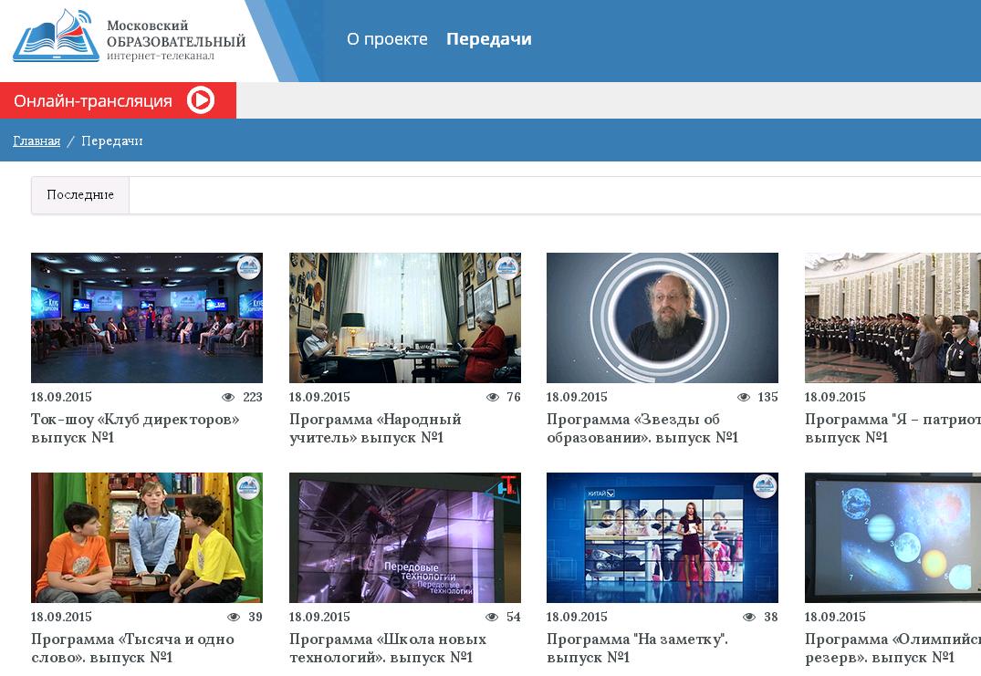Click the eye views icon showing 76
This screenshot has width=981, height=676.
493,397
